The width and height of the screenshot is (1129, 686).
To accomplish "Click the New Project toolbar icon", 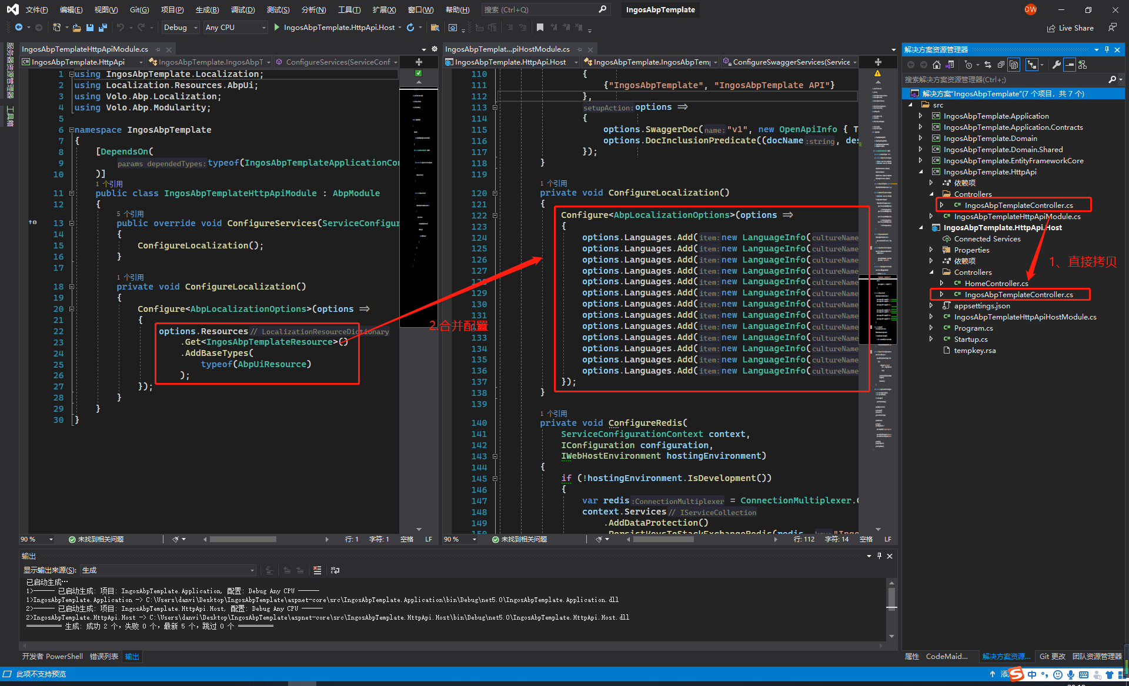I will click(56, 28).
